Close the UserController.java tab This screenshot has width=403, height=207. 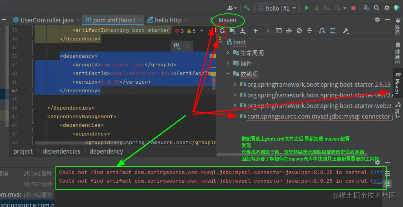(78, 20)
